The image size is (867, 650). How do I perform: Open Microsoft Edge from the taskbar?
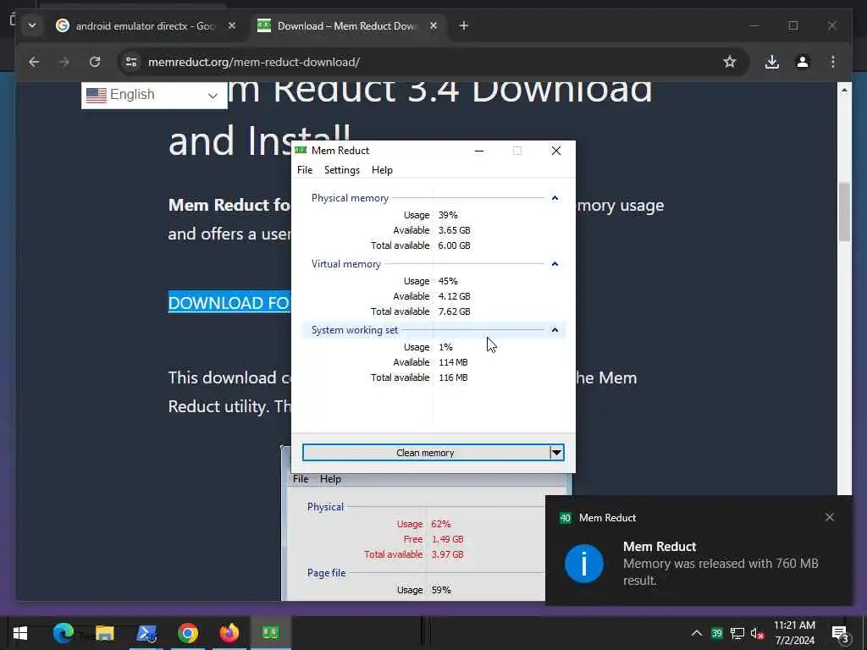[63, 633]
